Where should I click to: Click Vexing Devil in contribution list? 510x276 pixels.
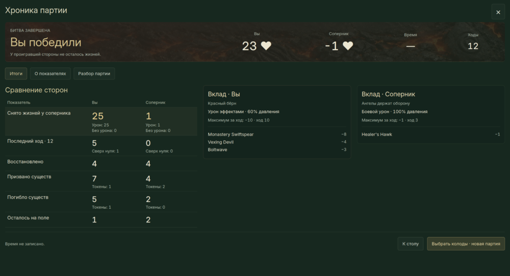point(220,142)
